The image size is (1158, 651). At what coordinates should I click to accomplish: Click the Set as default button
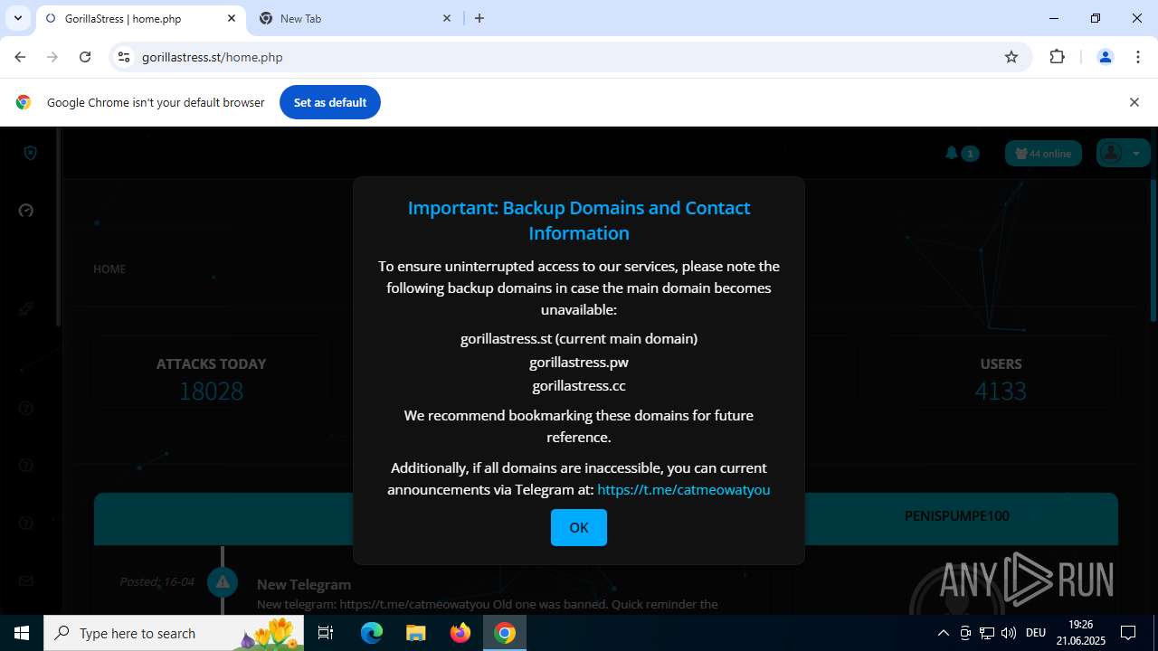point(330,102)
